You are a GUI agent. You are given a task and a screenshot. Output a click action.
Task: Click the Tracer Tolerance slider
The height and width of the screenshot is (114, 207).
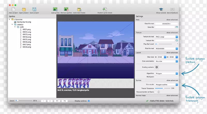[x=163, y=88]
